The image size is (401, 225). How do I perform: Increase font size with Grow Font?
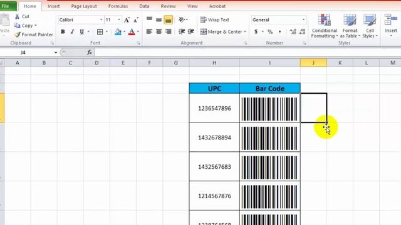pos(127,20)
